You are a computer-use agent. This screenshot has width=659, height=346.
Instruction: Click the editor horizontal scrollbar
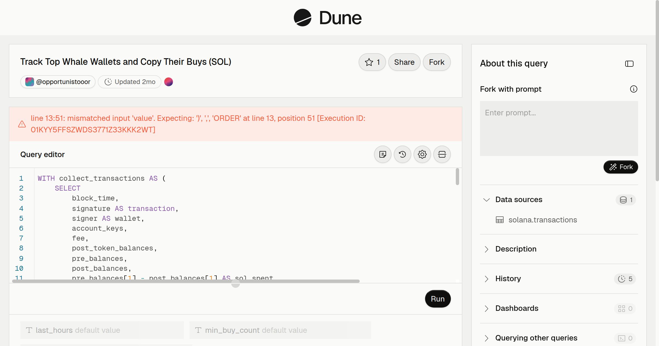tap(186, 281)
